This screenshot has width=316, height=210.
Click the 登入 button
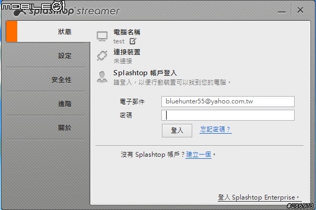(x=177, y=131)
